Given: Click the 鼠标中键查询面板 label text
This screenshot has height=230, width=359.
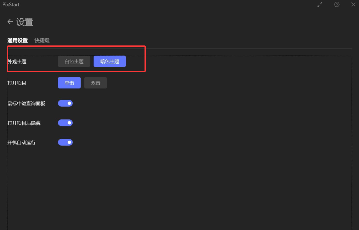Looking at the screenshot, I should [26, 103].
